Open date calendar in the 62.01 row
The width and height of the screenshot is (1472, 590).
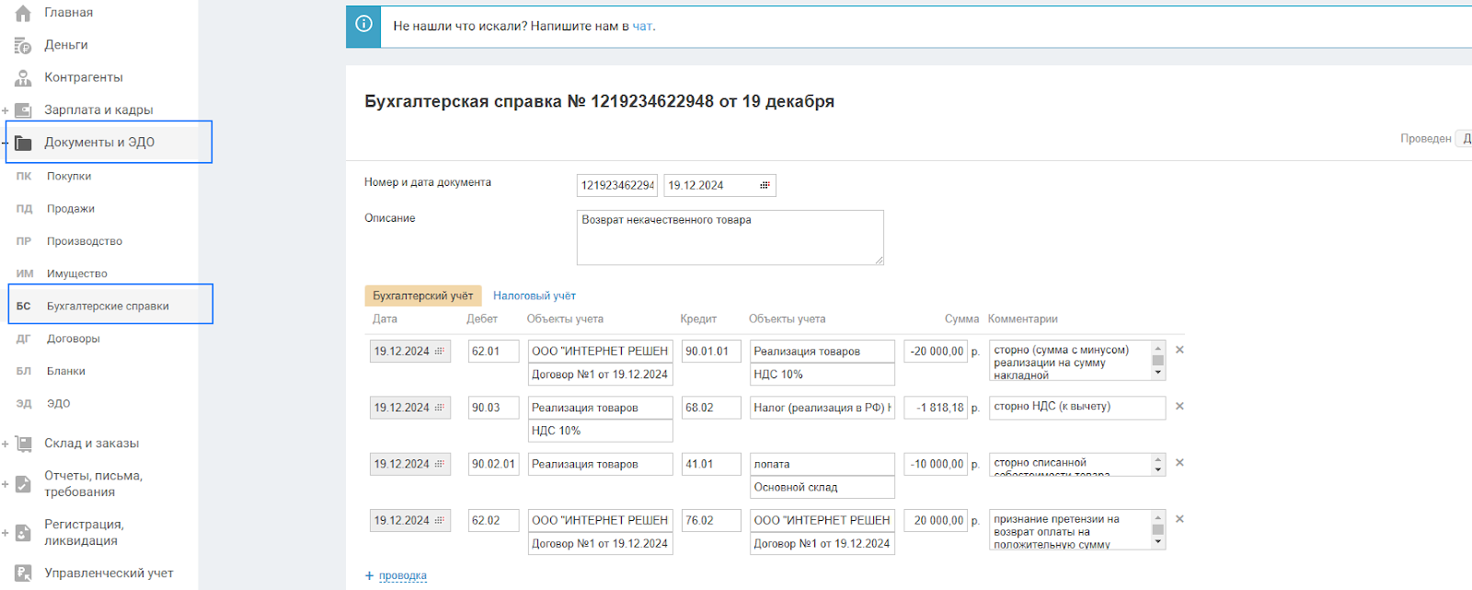[440, 352]
